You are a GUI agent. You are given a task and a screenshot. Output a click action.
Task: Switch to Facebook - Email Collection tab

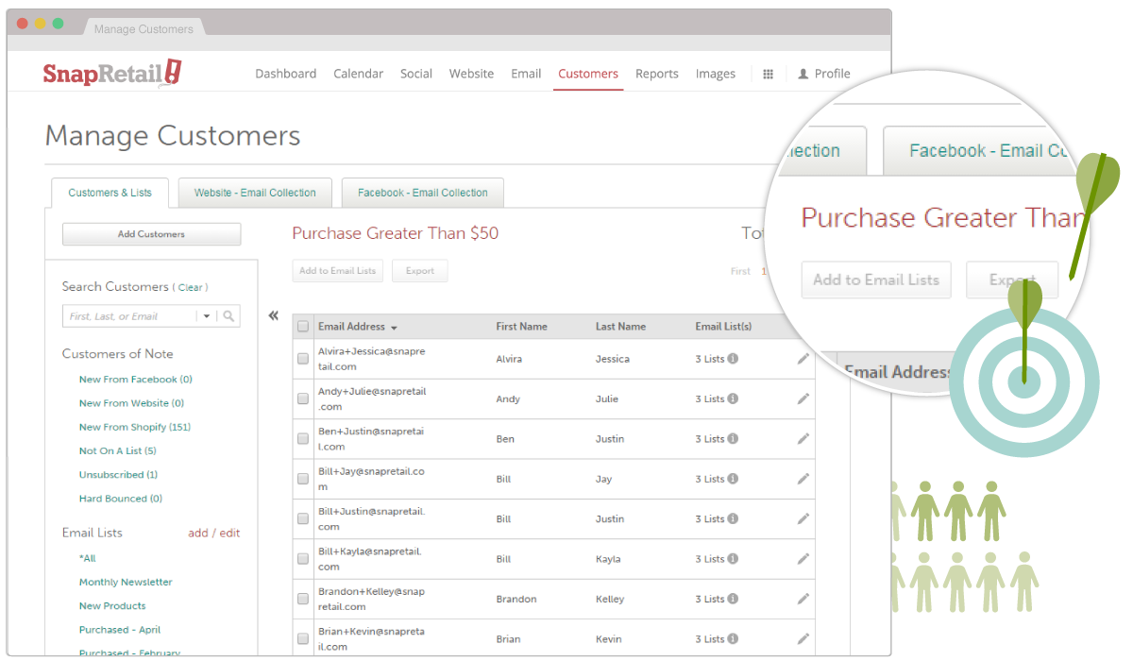pos(423,193)
